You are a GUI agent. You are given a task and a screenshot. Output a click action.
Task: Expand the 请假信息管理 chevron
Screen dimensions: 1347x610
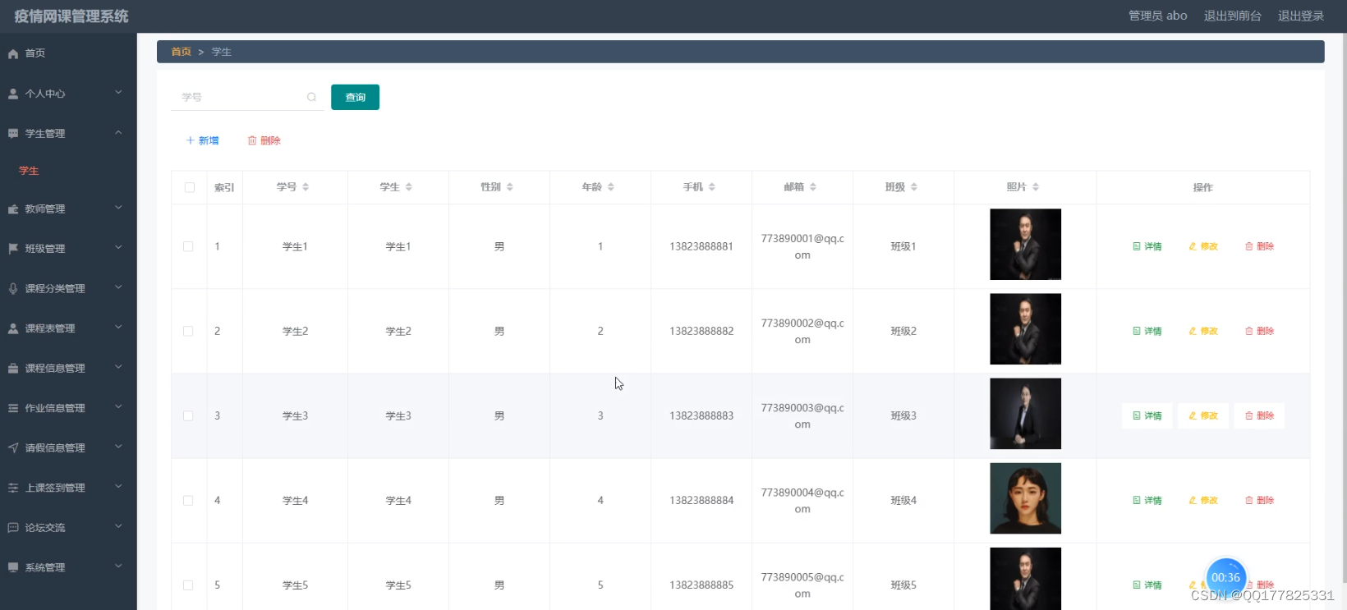pos(118,447)
